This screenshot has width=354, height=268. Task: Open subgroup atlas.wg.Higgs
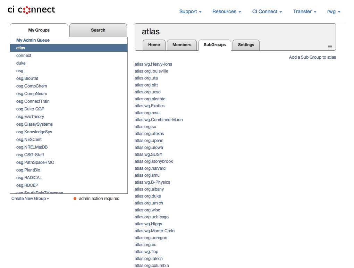click(x=148, y=224)
